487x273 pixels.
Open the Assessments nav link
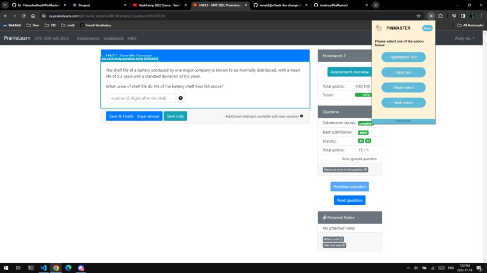[x=88, y=38]
